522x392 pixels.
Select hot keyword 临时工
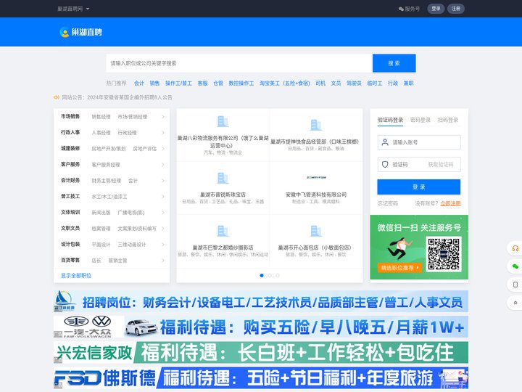pos(375,83)
